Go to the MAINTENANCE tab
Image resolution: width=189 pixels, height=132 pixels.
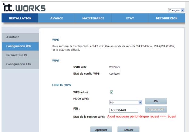(93, 18)
